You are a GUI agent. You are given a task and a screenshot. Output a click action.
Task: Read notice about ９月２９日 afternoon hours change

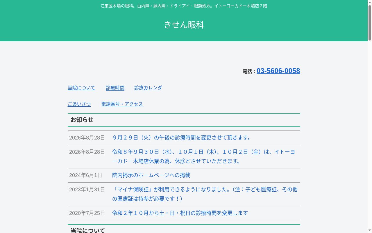point(182,137)
